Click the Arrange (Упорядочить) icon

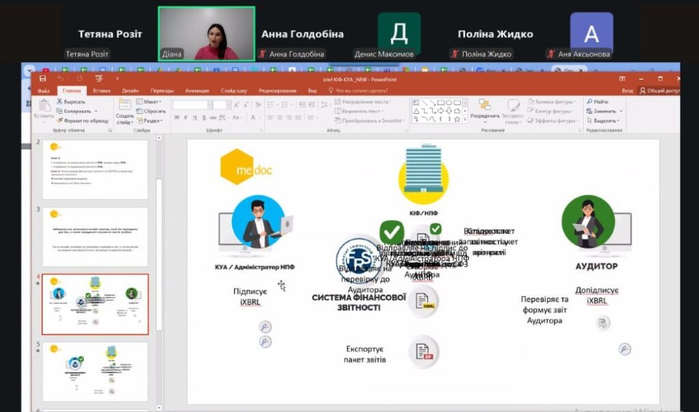pyautogui.click(x=485, y=104)
